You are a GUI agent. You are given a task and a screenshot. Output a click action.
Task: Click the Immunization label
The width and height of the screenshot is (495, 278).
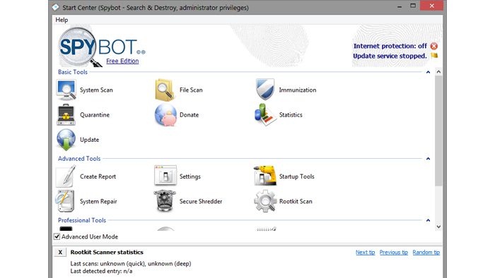298,90
